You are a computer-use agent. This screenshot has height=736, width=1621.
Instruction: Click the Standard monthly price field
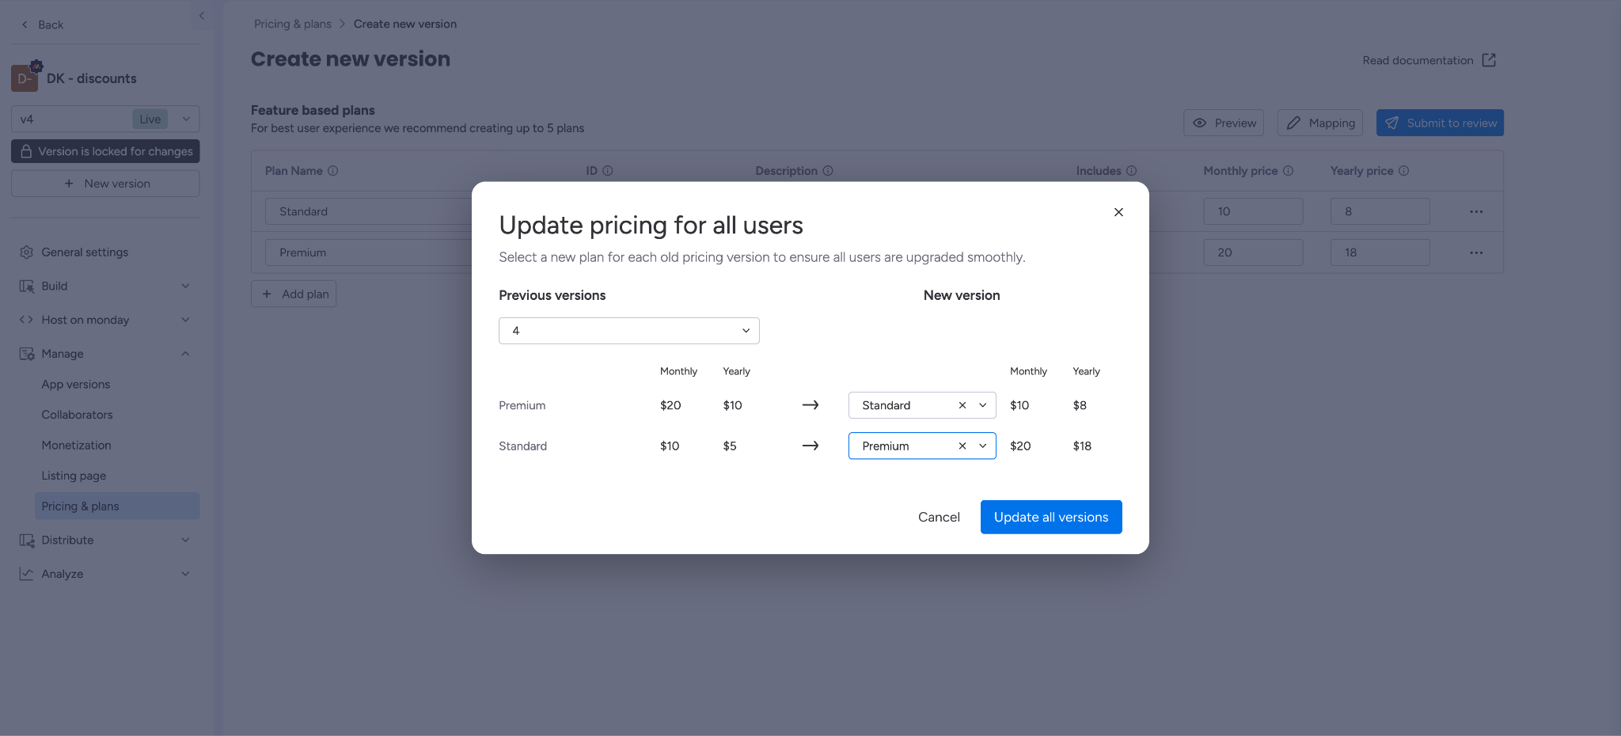click(1253, 211)
